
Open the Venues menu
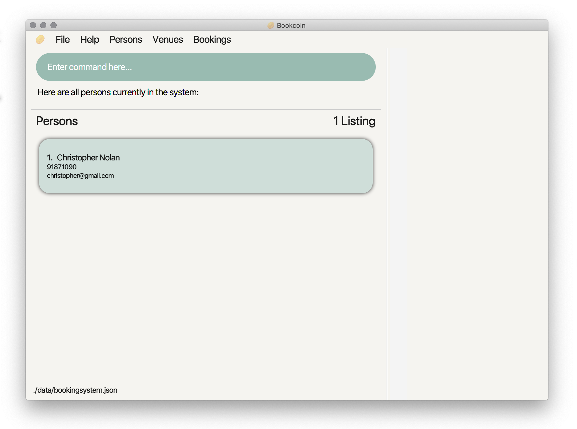coord(168,39)
